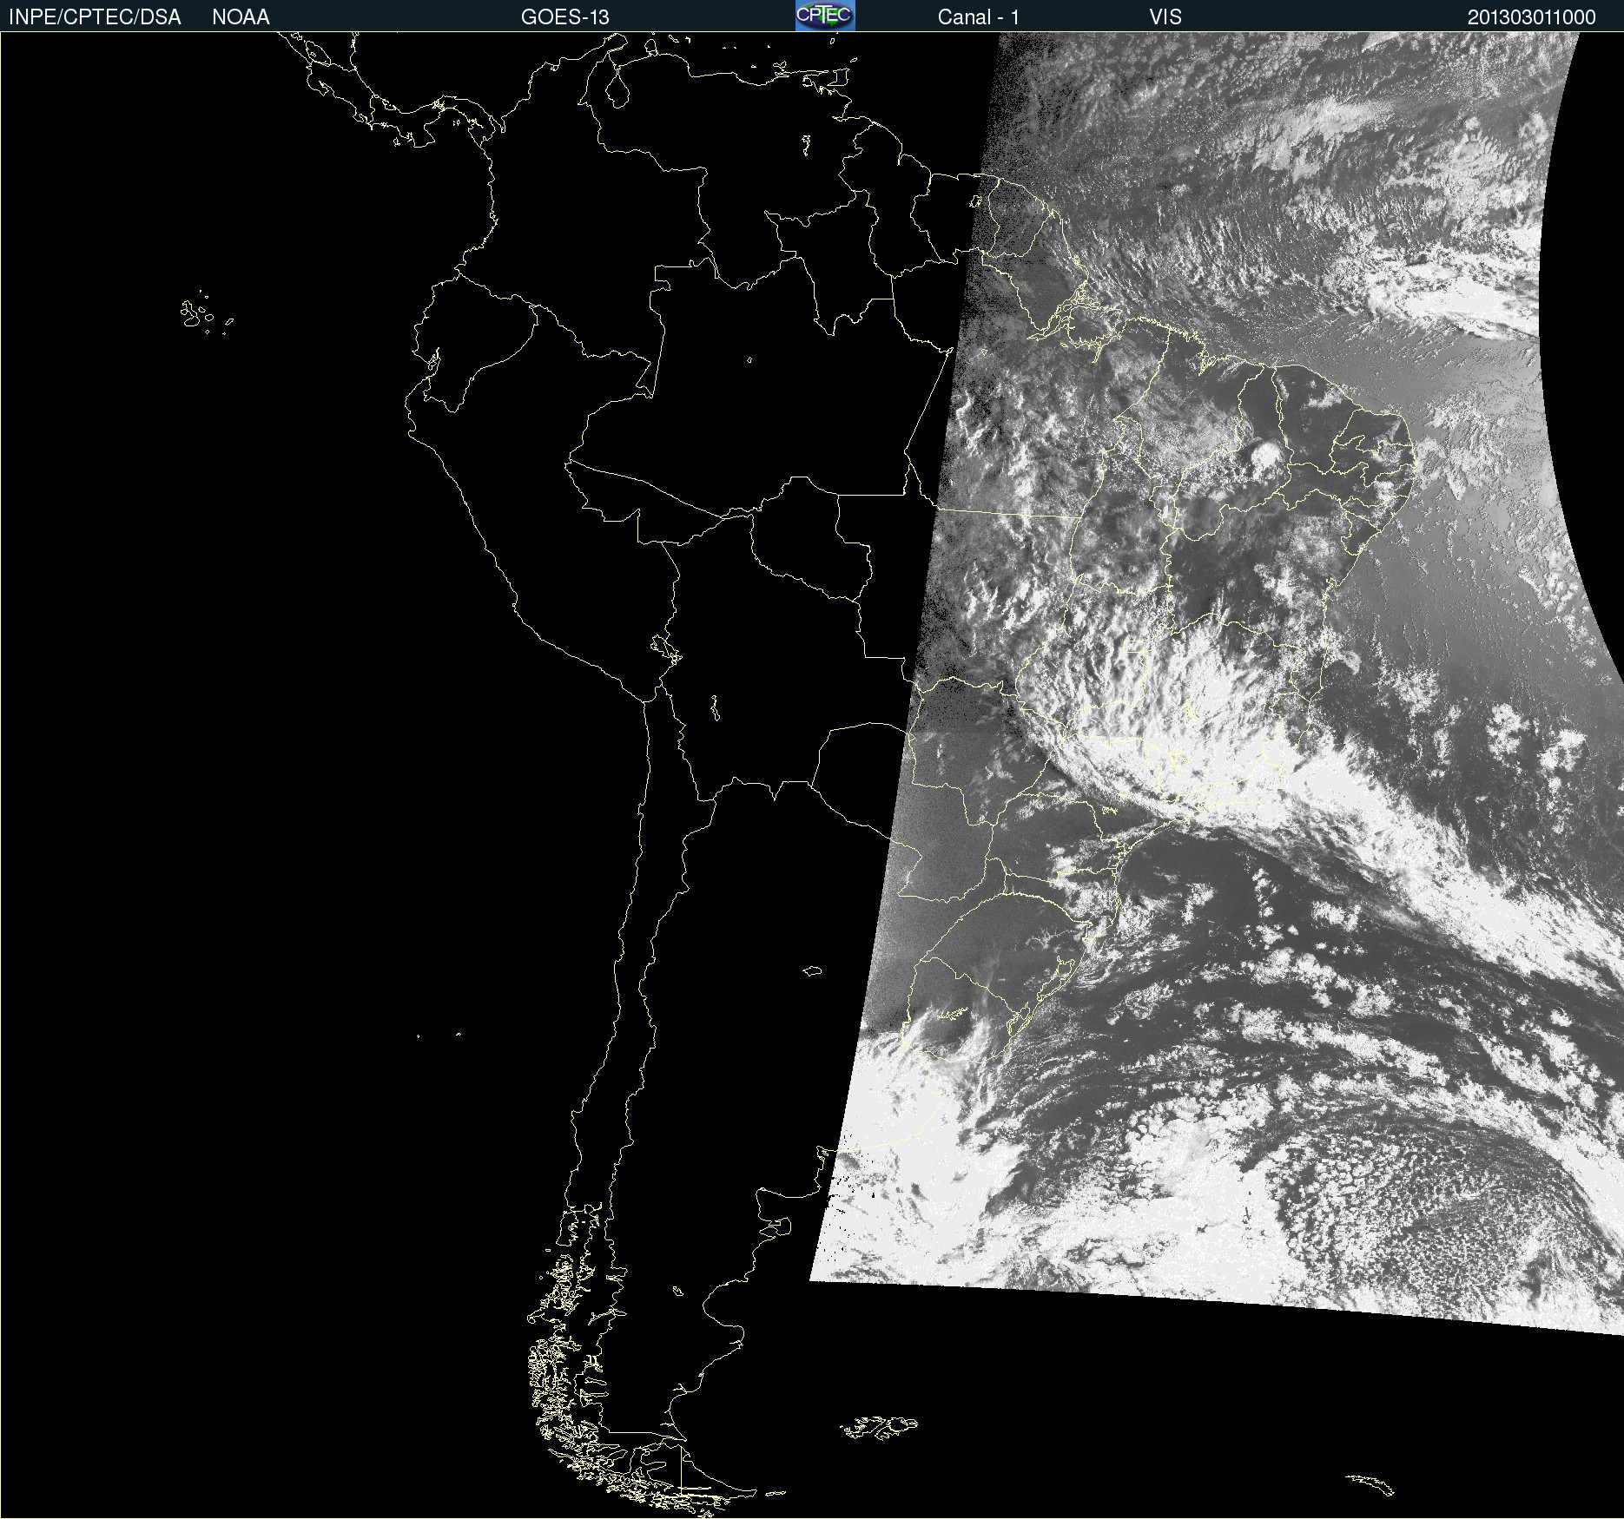This screenshot has width=1624, height=1519.
Task: Click the CPTEC logo in the header
Action: (x=825, y=16)
